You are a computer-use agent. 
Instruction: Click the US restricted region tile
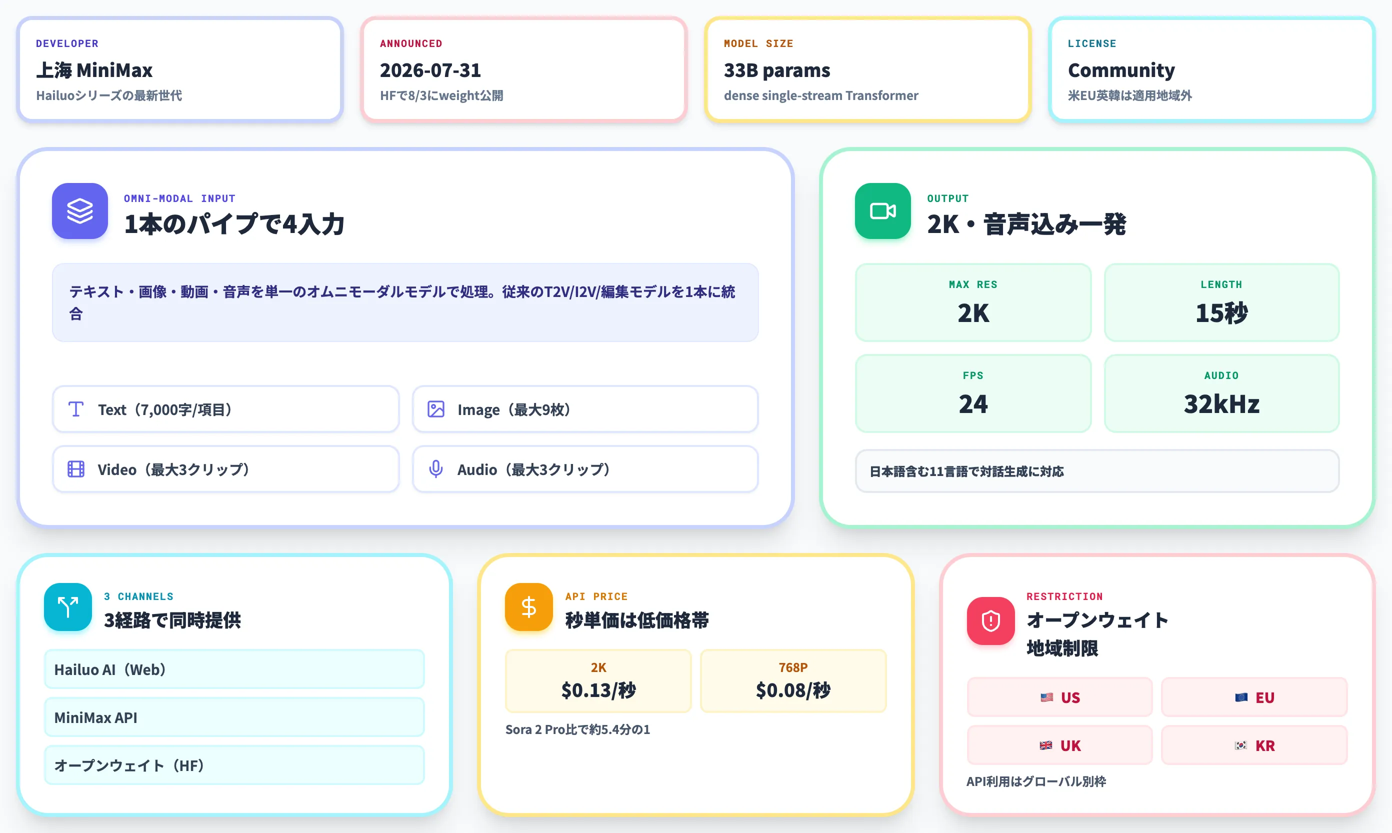pyautogui.click(x=1059, y=697)
